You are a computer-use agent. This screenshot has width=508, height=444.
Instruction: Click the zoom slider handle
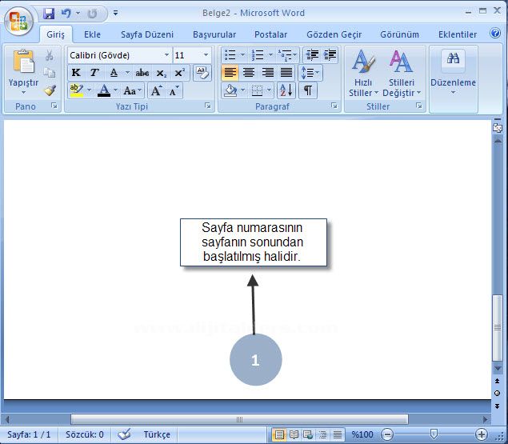point(434,434)
